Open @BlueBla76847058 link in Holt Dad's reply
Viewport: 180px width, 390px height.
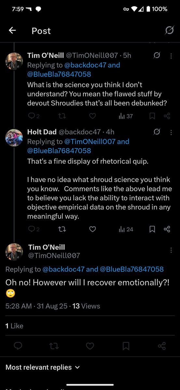pyautogui.click(x=59, y=151)
